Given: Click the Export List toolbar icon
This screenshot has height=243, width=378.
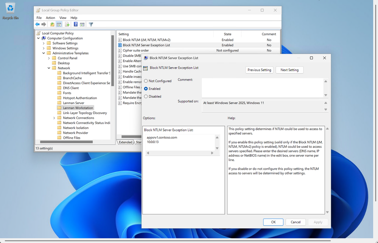Looking at the screenshot, I should click(67, 24).
